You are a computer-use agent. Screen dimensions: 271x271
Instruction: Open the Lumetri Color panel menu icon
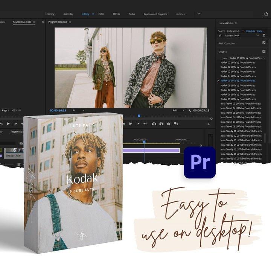click(x=236, y=23)
